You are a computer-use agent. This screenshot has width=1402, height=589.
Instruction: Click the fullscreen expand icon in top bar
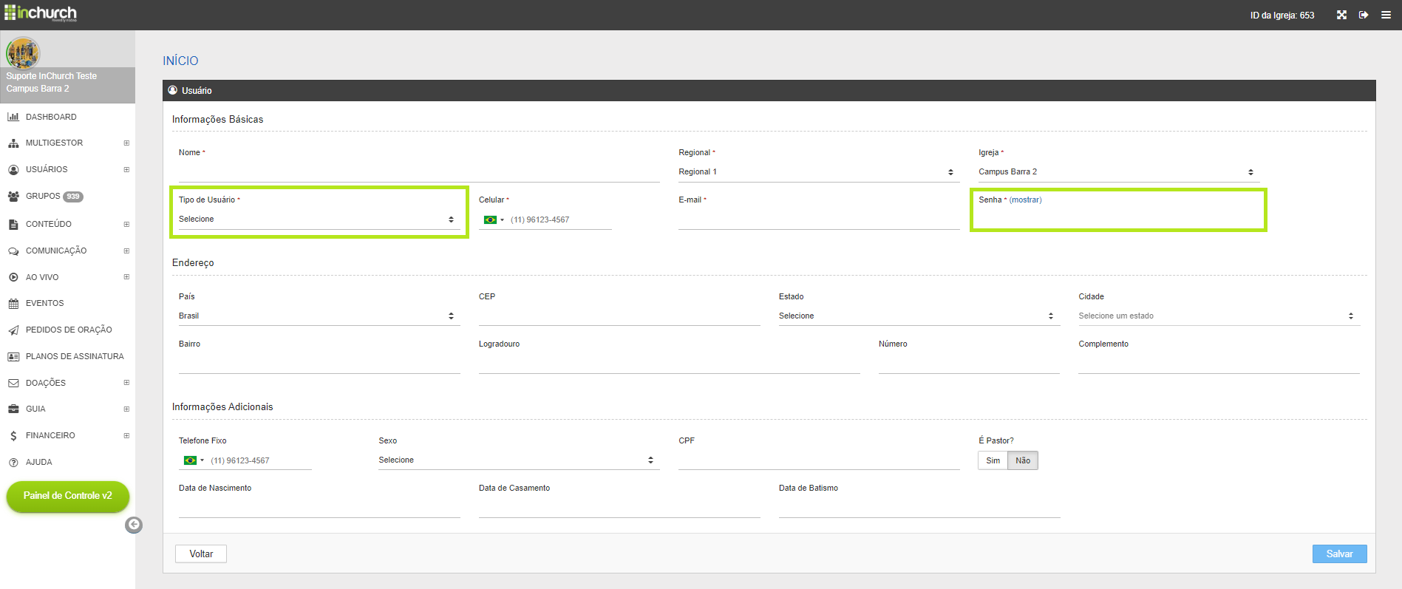pos(1341,15)
